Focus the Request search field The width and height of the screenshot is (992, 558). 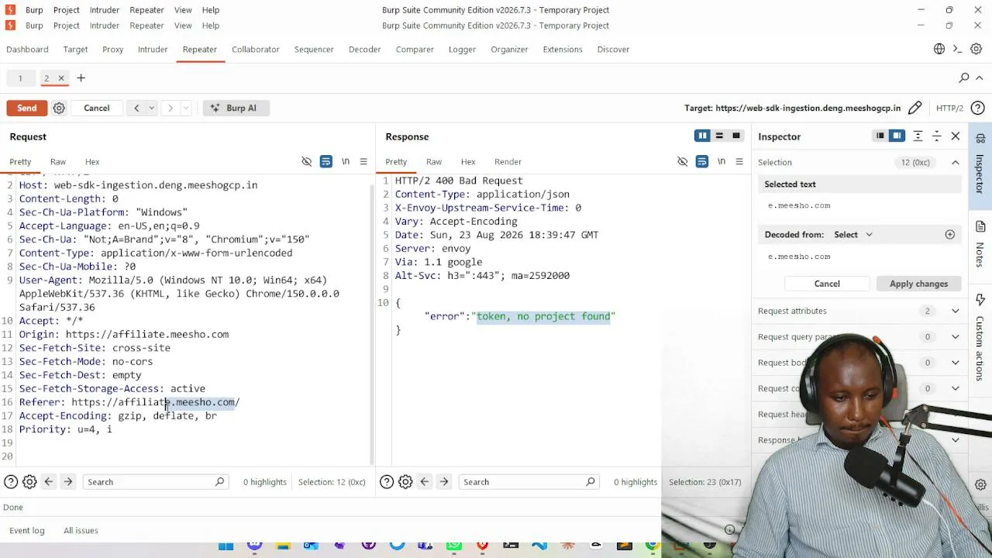(155, 482)
